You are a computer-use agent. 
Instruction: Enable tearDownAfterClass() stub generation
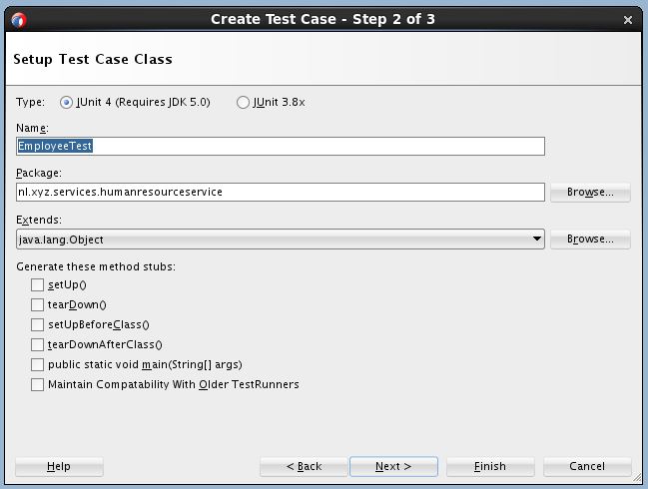pyautogui.click(x=38, y=345)
